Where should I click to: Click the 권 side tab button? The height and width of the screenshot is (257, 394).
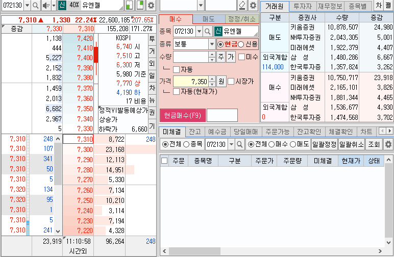click(x=152, y=112)
